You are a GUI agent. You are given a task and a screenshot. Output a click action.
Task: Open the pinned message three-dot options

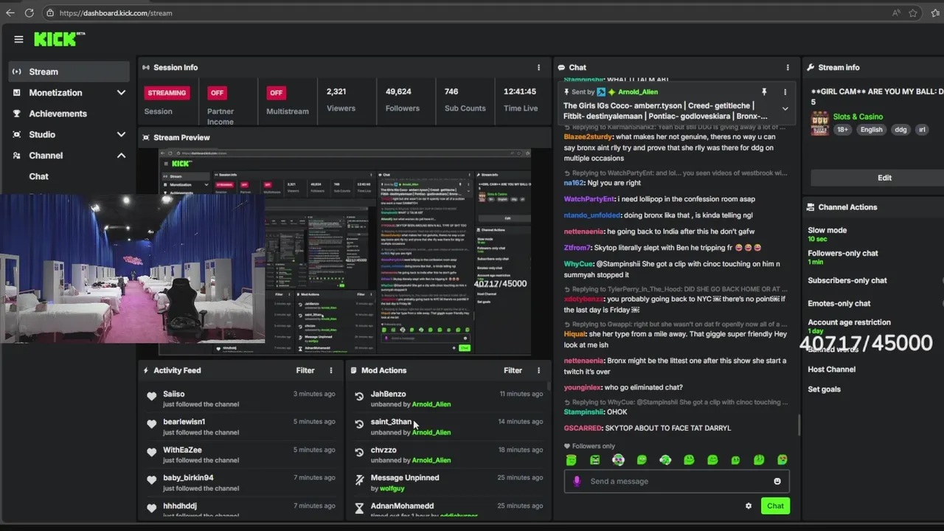click(x=785, y=92)
